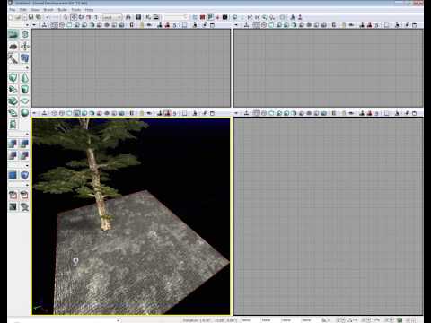Click CSG Intersect
This screenshot has width=431, height=323.
13,155
